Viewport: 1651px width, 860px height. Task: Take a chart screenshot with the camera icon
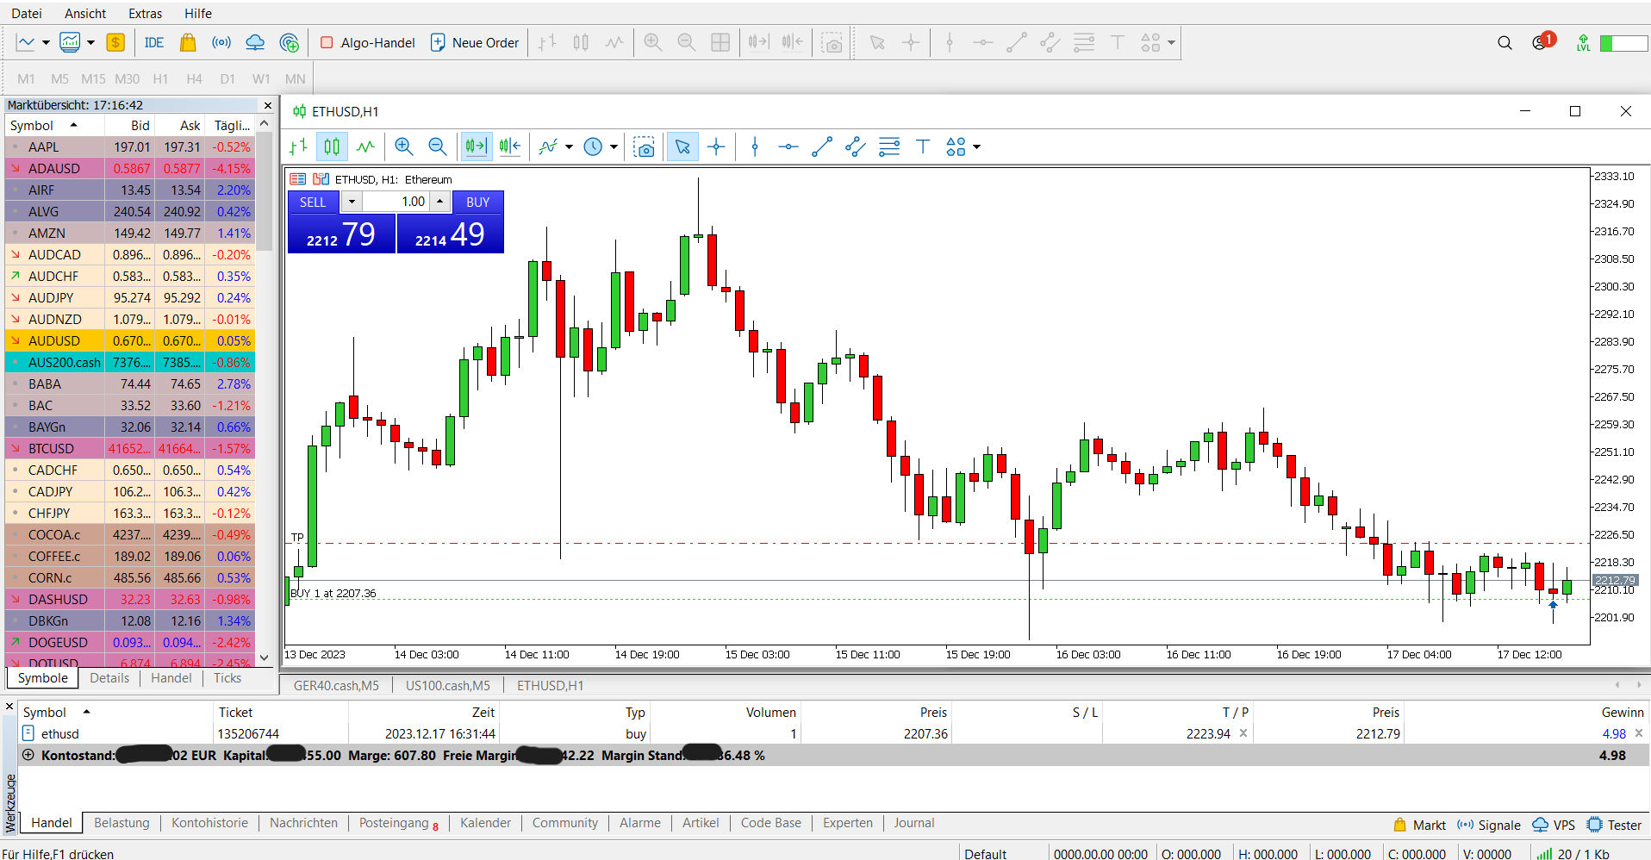tap(645, 146)
